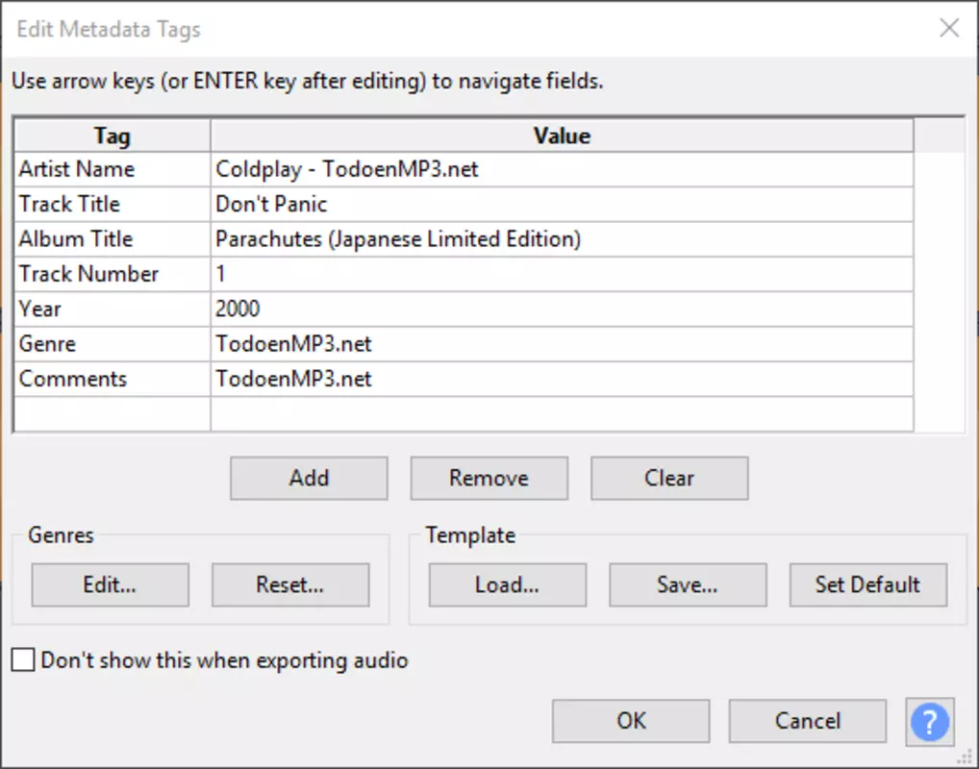The height and width of the screenshot is (769, 979).
Task: Select the Track Number value '1'
Action: pyautogui.click(x=562, y=274)
